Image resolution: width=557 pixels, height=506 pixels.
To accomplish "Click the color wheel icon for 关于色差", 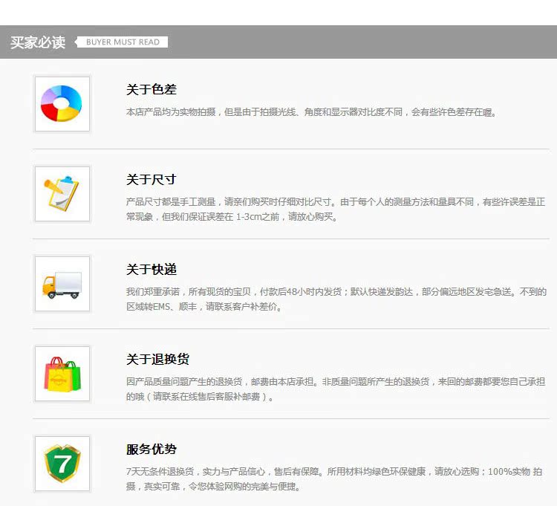I will [x=62, y=104].
